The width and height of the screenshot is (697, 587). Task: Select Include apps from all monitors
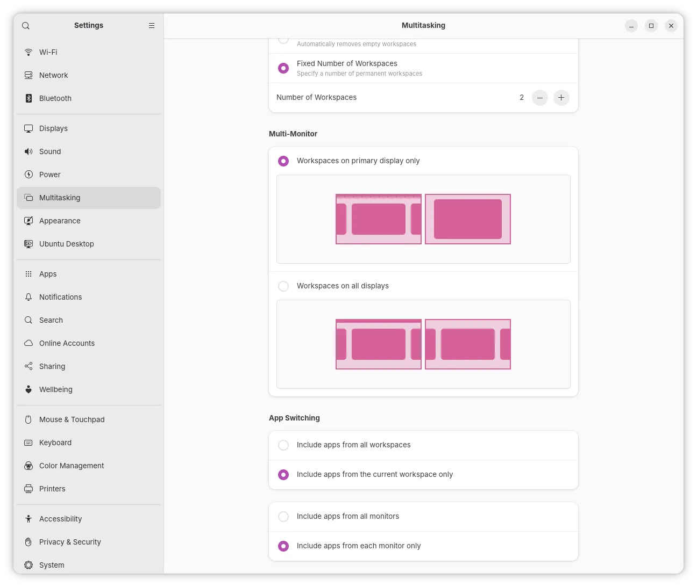[283, 517]
